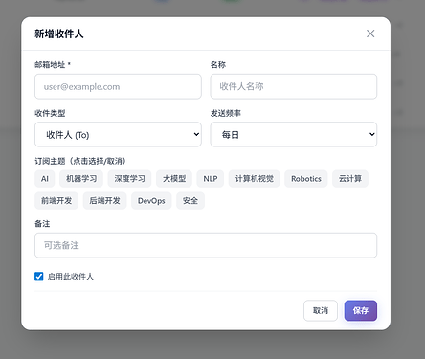Select the 计算机视觉 topic tag
The width and height of the screenshot is (425, 359).
[x=255, y=179]
